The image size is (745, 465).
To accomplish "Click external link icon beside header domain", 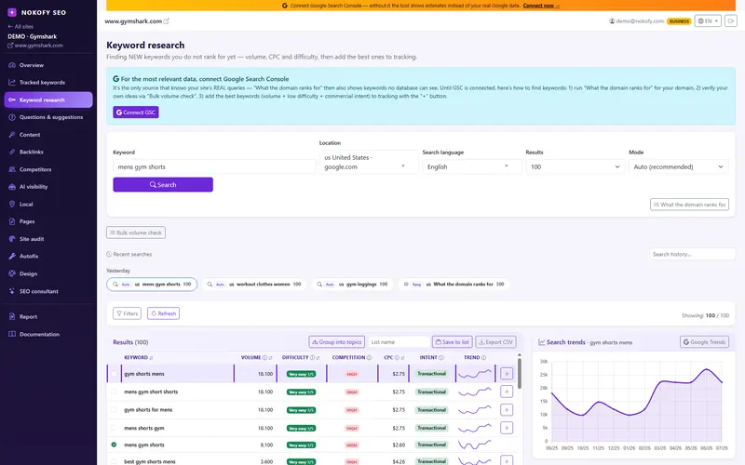I will click(167, 20).
